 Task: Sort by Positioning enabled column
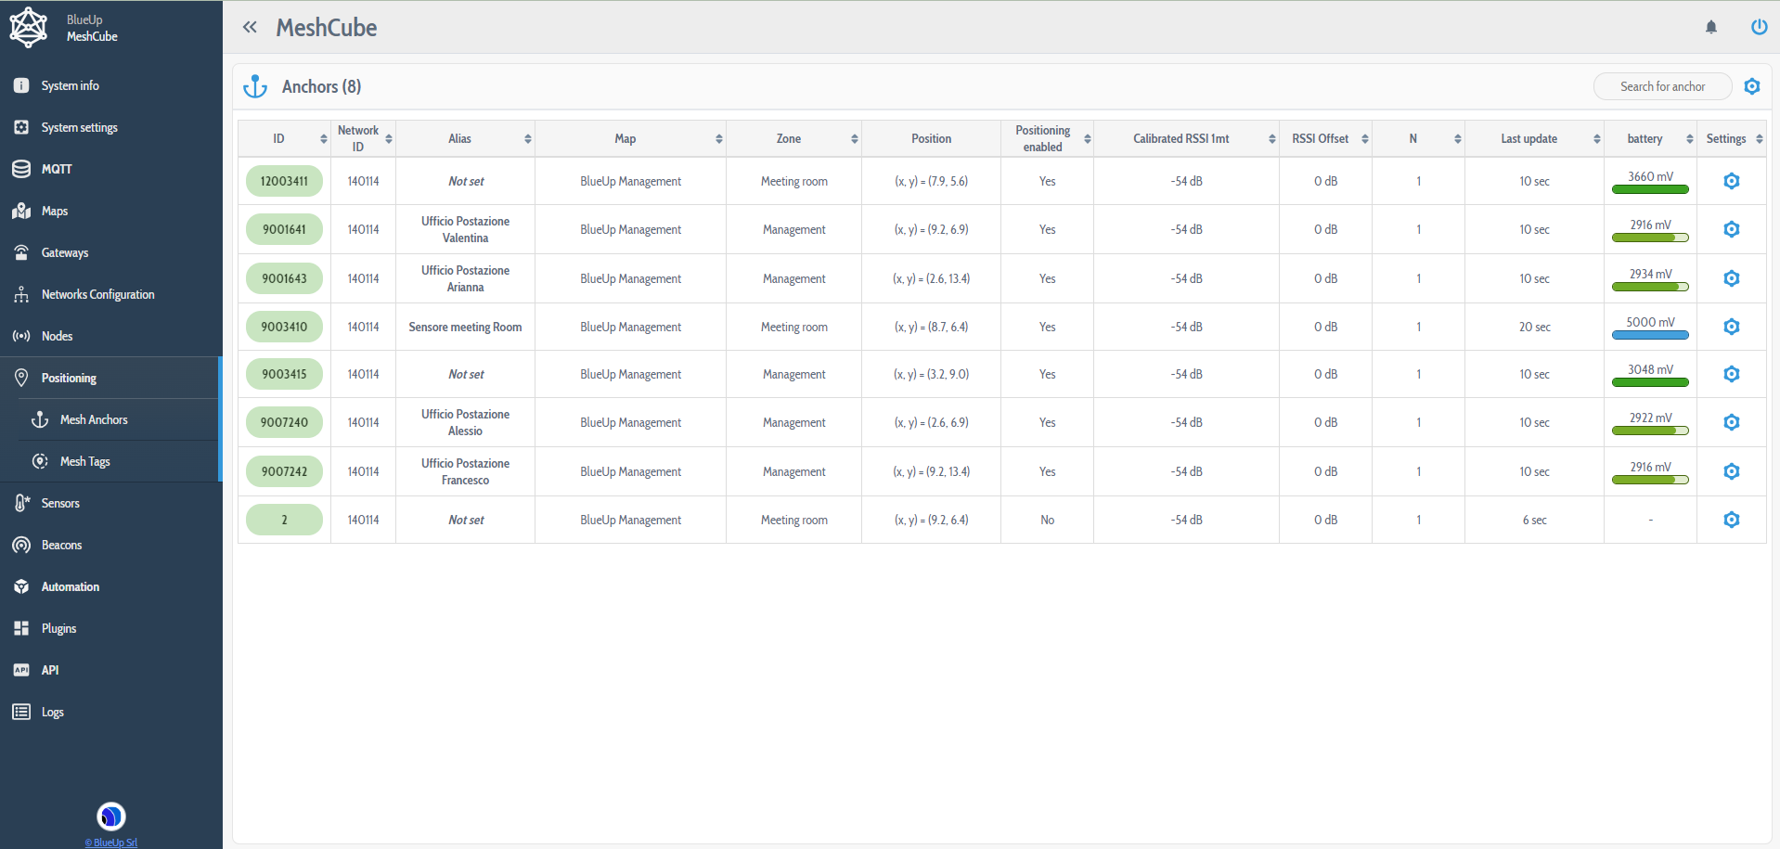(1047, 138)
